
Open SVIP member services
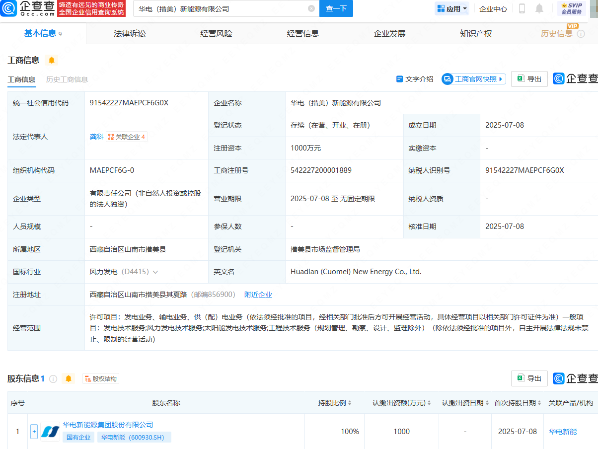pos(571,8)
